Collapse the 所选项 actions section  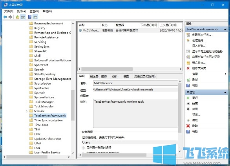pos(225,92)
